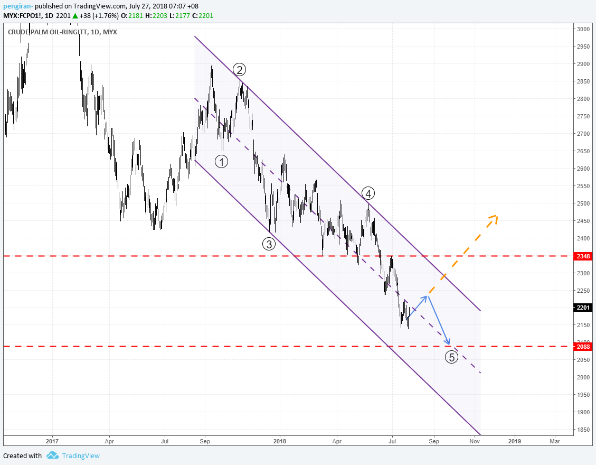The height and width of the screenshot is (465, 596).
Task: Click the 2800 price axis label
Action: coord(583,99)
